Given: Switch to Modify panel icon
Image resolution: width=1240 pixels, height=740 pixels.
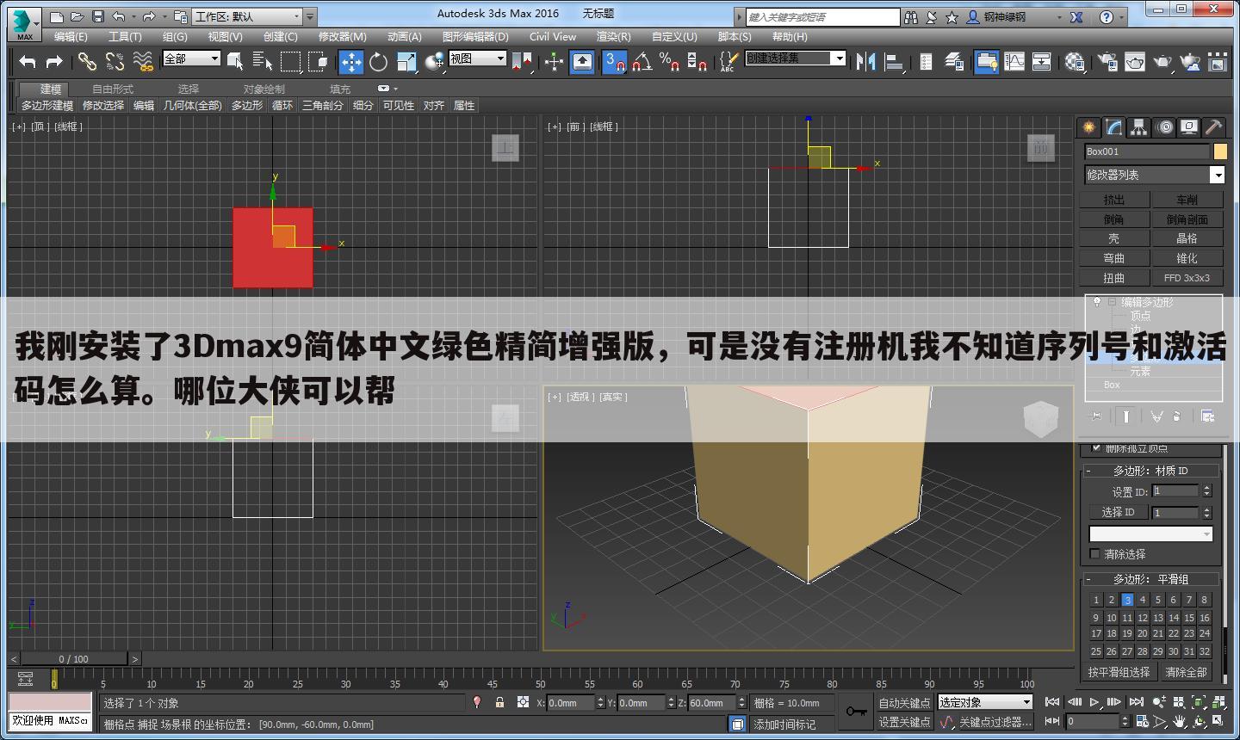Looking at the screenshot, I should [1114, 127].
